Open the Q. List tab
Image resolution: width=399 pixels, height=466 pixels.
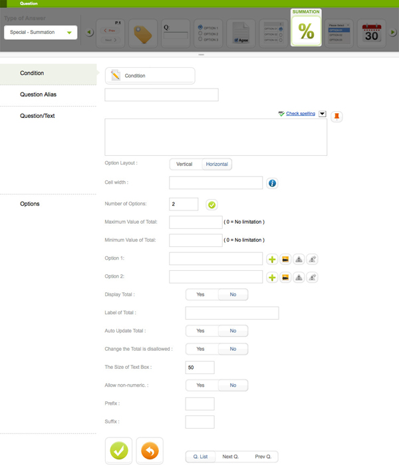pos(200,457)
